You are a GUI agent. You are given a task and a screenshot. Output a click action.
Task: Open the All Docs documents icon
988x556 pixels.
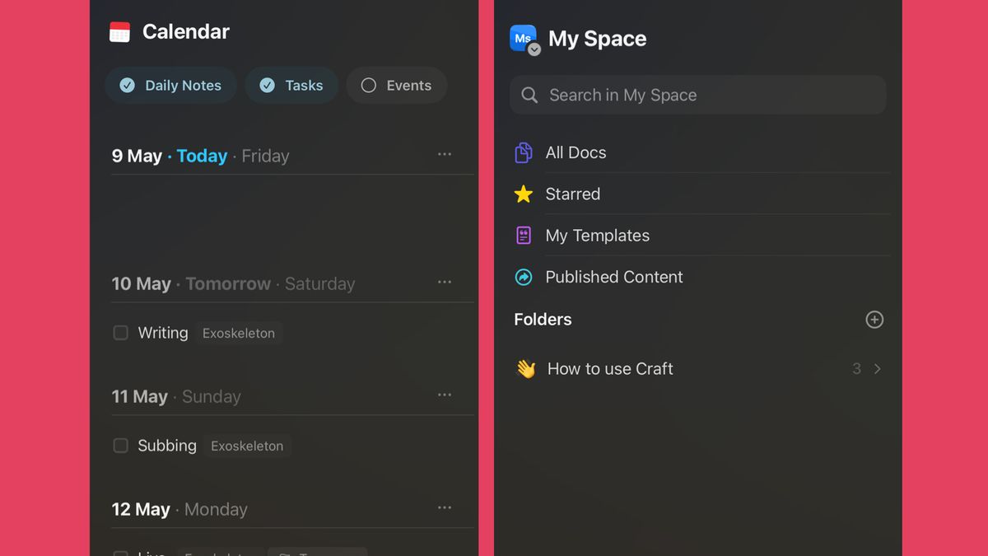[524, 152]
